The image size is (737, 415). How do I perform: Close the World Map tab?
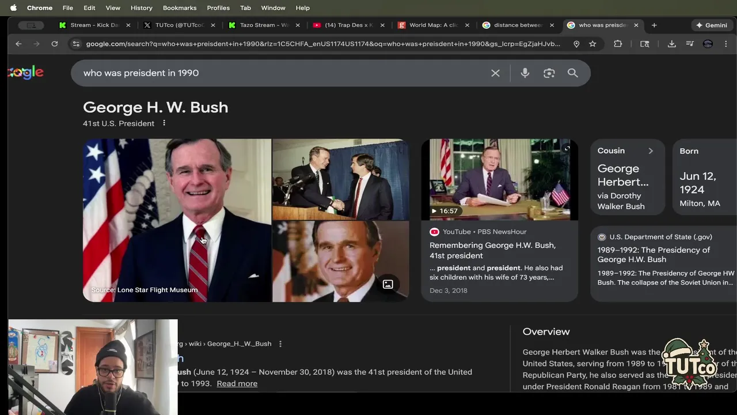click(467, 25)
